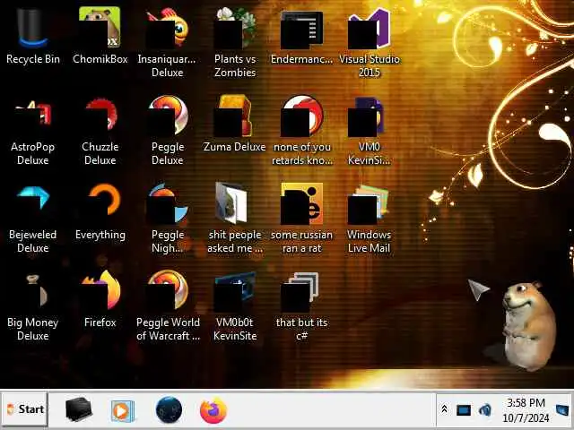Click the monitor icon in system tray
Image resolution: width=574 pixels, height=430 pixels.
click(x=464, y=410)
